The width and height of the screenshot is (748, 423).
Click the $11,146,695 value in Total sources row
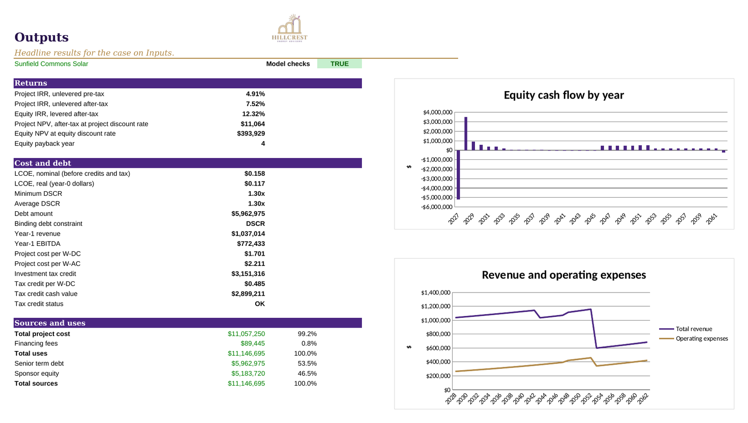246,384
